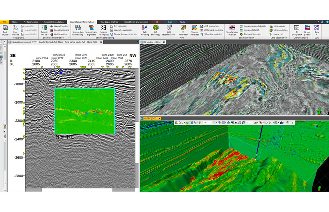Switch to Rock Physics and Inversion tab
329x212 pixels.
tap(136, 21)
